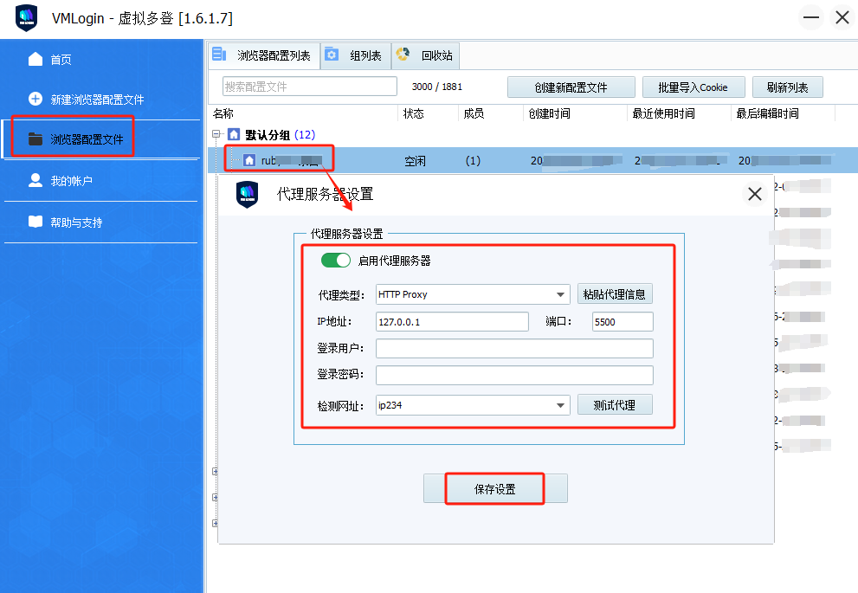Click the 空闲 status in the rub row
Image resolution: width=858 pixels, height=593 pixels.
(416, 161)
